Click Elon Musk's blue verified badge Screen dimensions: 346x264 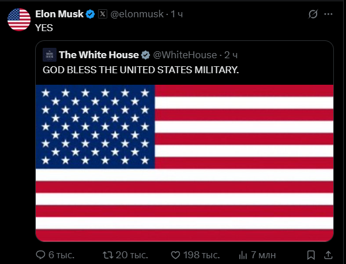(91, 14)
